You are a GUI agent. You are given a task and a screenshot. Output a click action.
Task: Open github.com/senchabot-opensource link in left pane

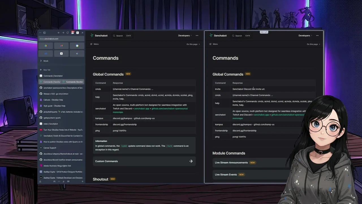click(x=170, y=109)
